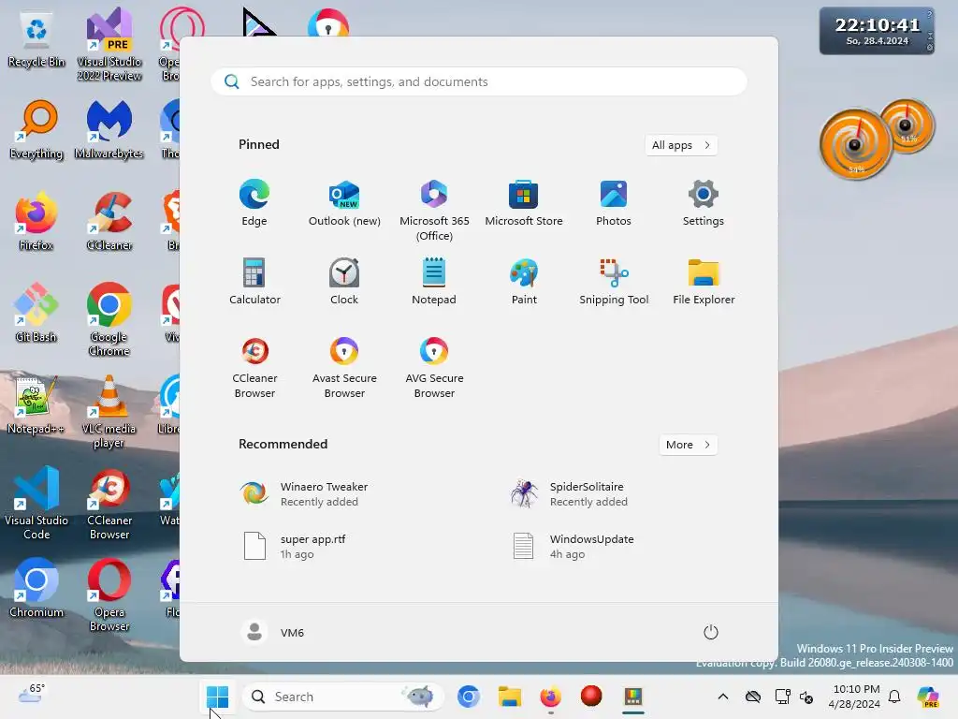This screenshot has height=719, width=958.
Task: Launch the Photos app
Action: click(x=614, y=203)
